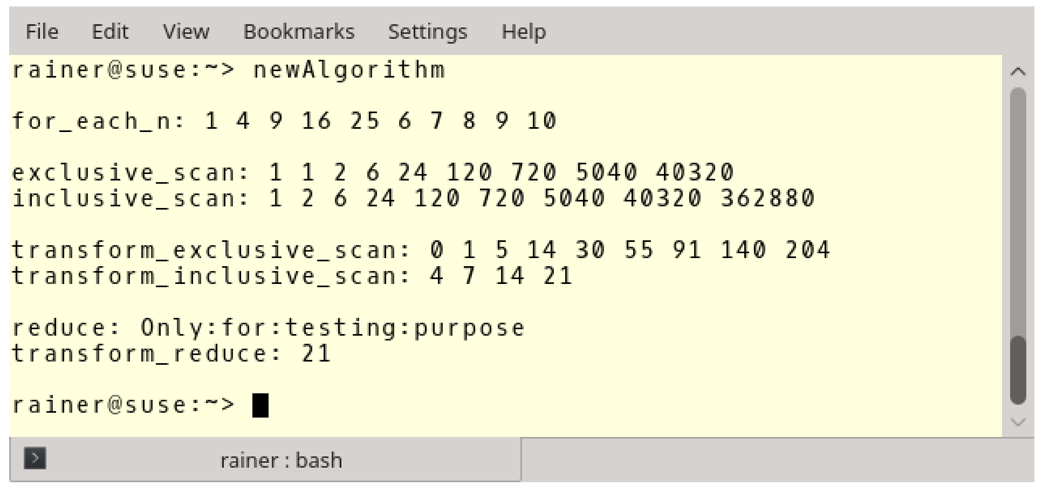
Task: Open the File menu
Action: 42,32
